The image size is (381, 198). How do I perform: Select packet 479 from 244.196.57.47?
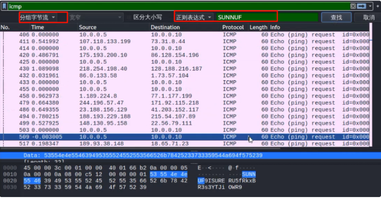(x=185, y=103)
